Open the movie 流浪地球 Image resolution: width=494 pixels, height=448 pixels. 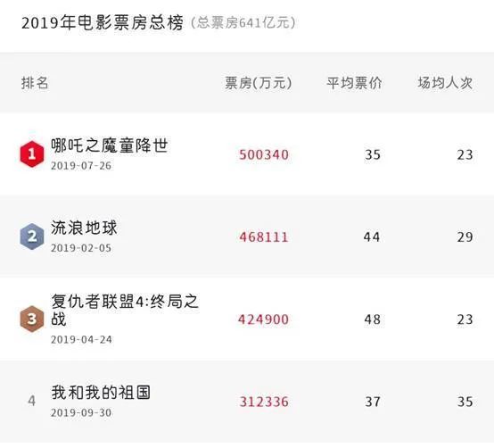point(84,228)
